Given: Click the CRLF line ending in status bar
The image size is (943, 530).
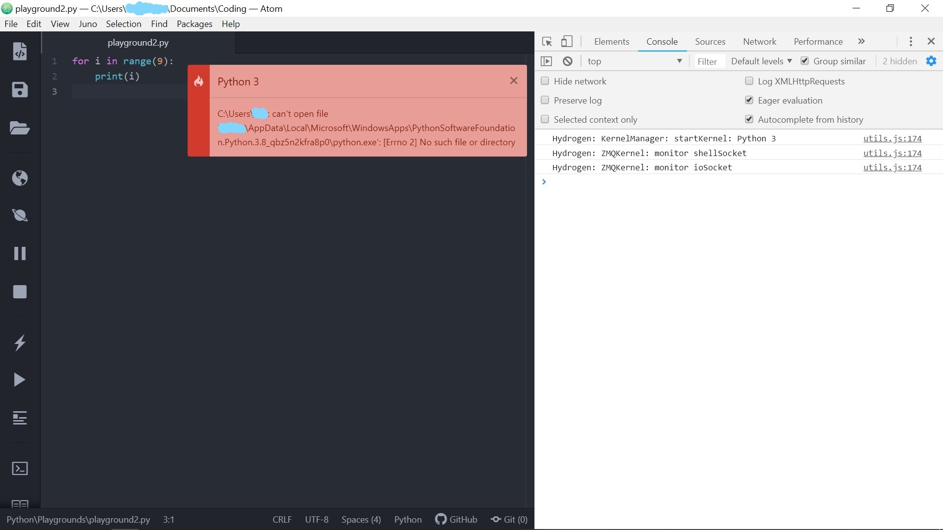Looking at the screenshot, I should coord(282,519).
